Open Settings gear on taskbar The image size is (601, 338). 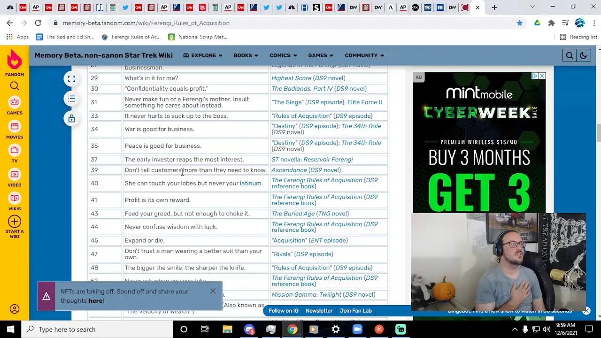click(336, 330)
